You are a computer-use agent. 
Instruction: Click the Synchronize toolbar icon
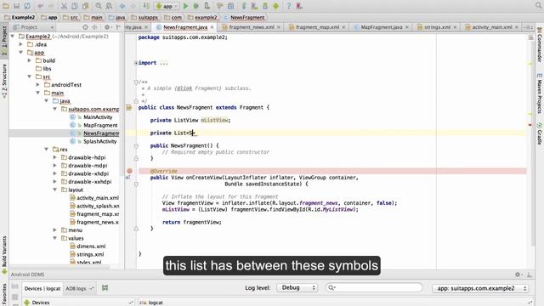point(27,6)
